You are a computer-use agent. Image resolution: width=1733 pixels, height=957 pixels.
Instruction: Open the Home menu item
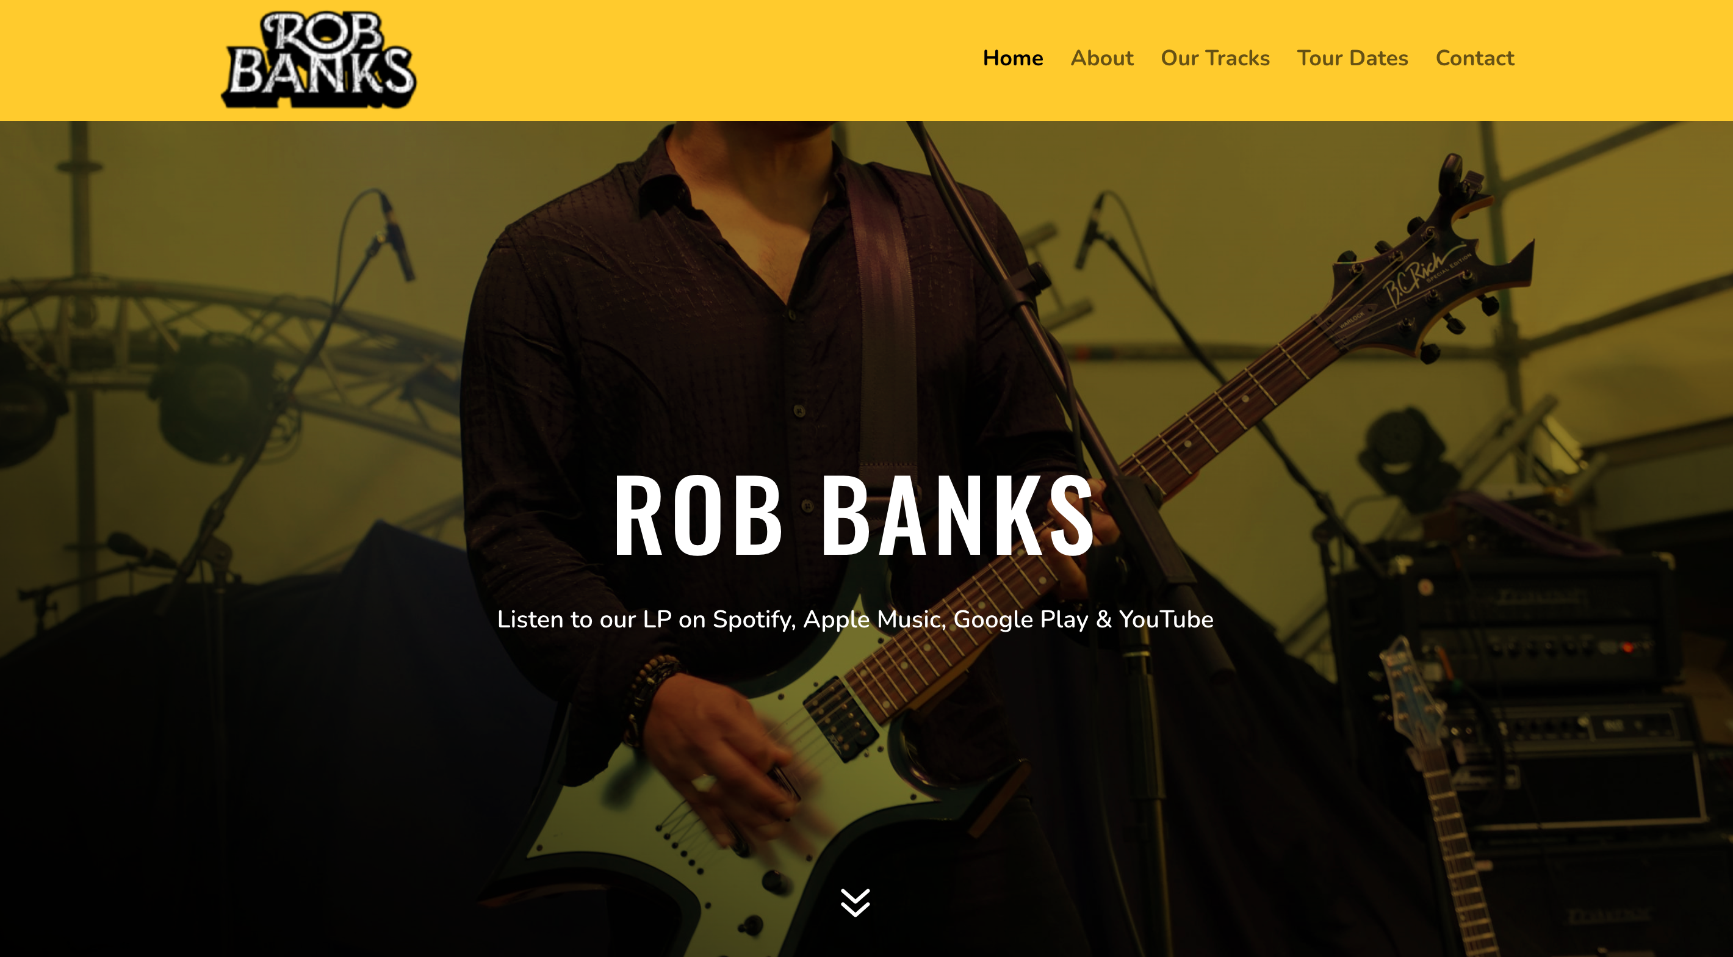[x=1012, y=58]
